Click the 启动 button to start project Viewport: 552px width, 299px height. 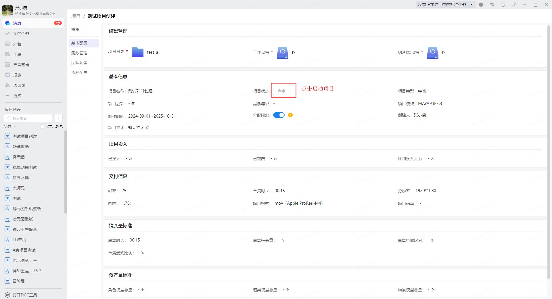pos(281,91)
